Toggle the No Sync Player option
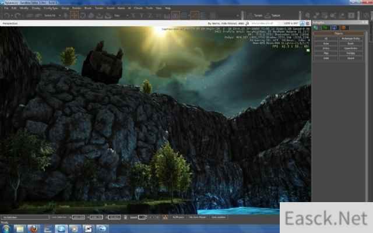 (197, 217)
